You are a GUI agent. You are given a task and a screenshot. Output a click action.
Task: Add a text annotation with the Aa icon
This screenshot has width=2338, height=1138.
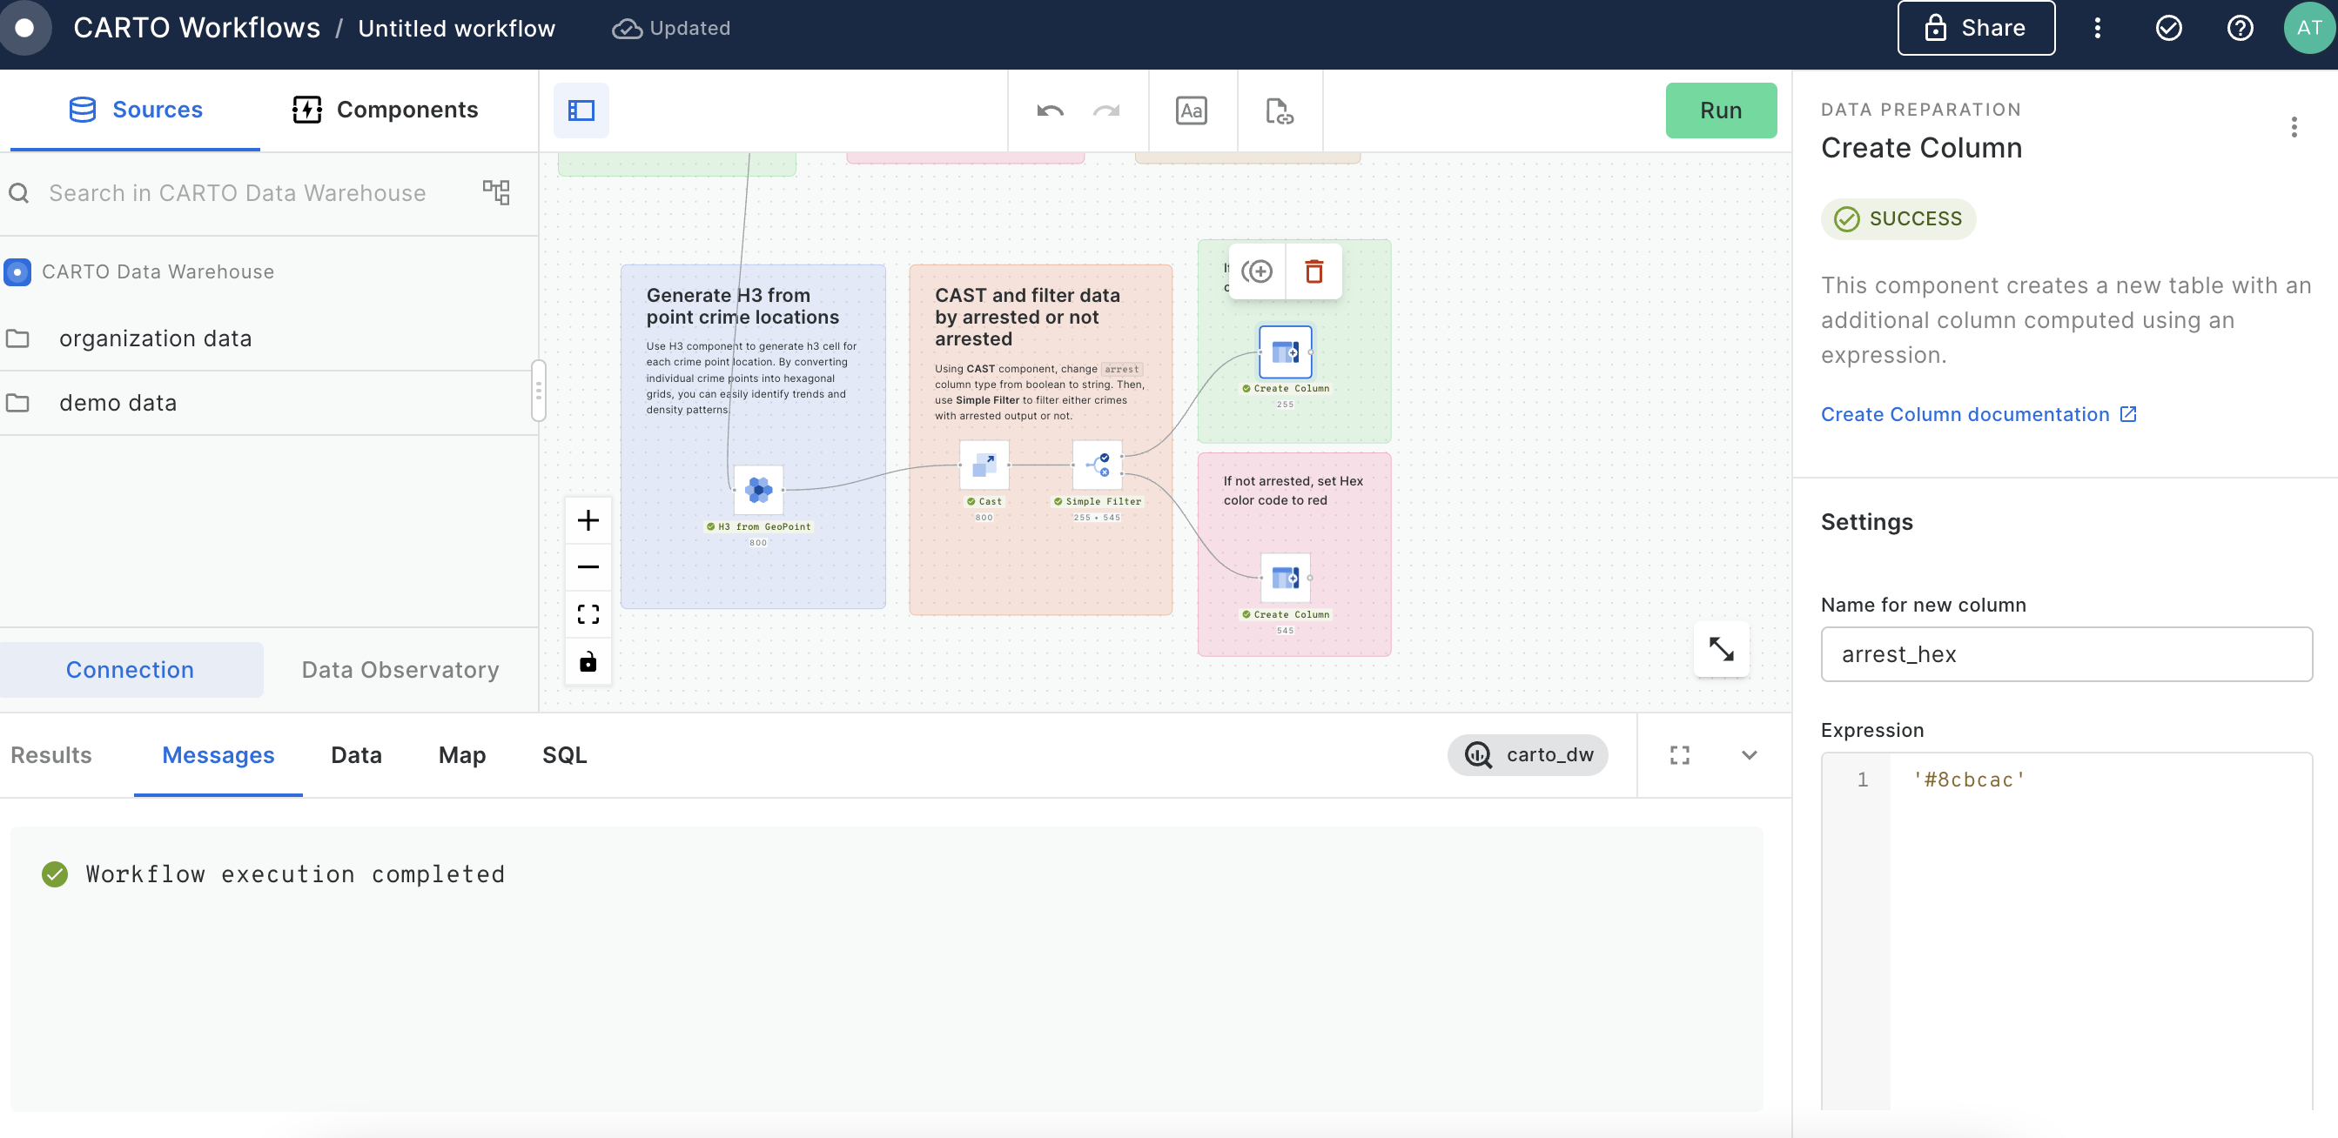1191,110
